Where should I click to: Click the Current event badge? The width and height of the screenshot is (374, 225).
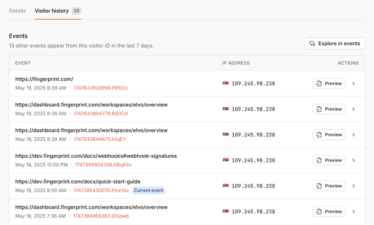(148, 190)
